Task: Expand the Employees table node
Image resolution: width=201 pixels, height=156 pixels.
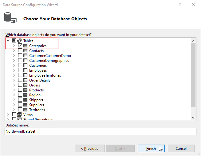Action: (14, 70)
